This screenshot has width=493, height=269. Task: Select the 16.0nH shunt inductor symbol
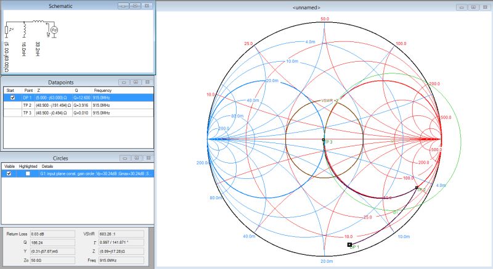click(24, 29)
